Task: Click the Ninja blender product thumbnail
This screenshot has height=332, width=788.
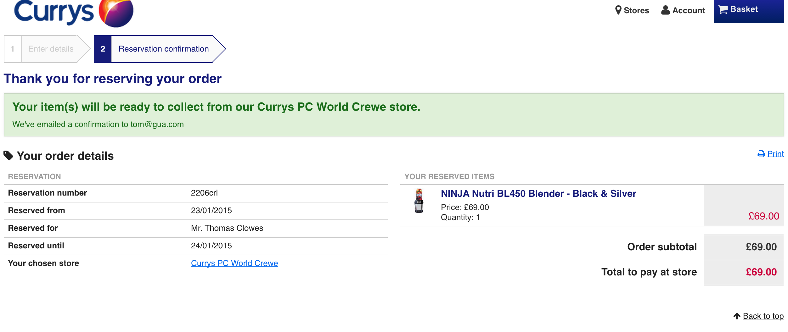Action: [419, 201]
